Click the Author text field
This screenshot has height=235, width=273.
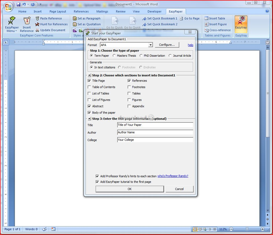point(155,132)
